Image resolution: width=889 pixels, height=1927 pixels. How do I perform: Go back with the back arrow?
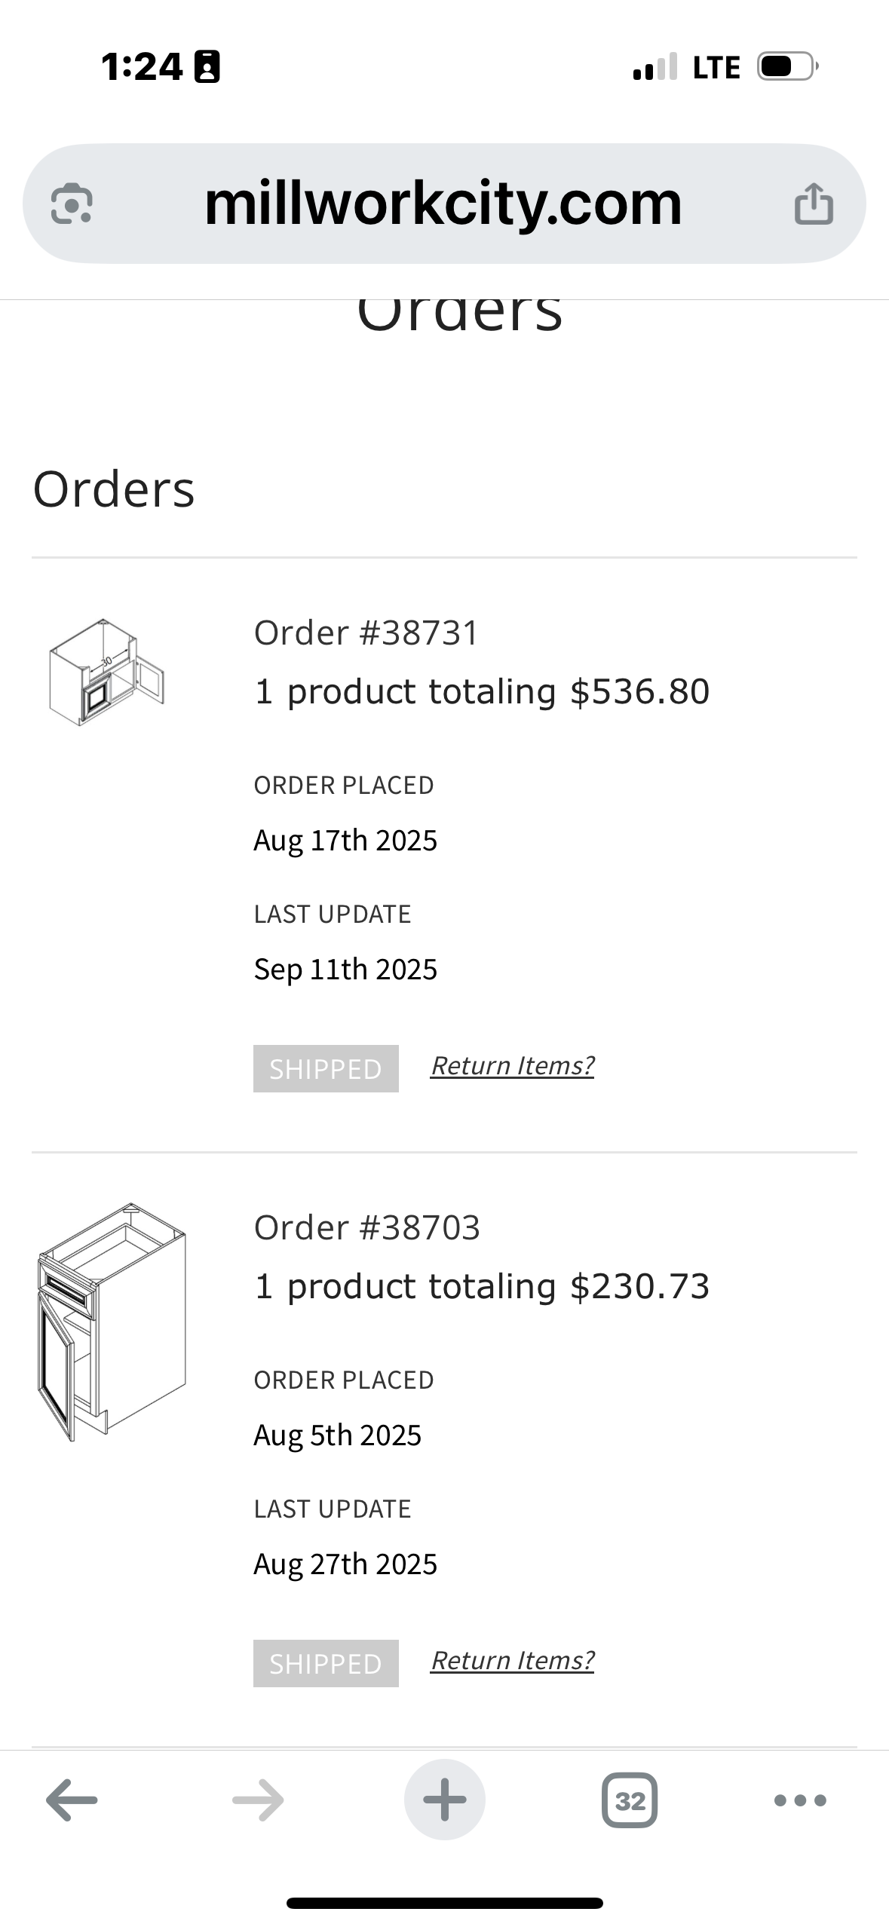72,1800
